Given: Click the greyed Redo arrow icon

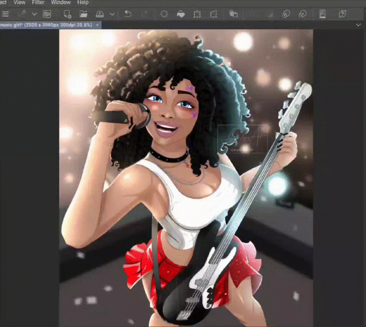Looking at the screenshot, I should (145, 14).
